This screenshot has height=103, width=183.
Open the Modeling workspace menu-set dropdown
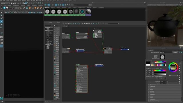coord(5,3)
